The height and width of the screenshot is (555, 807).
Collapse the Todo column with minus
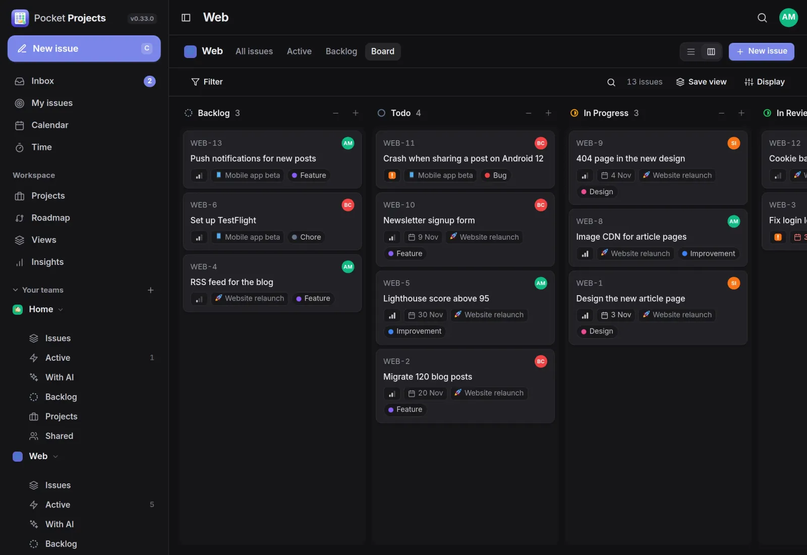click(x=529, y=113)
